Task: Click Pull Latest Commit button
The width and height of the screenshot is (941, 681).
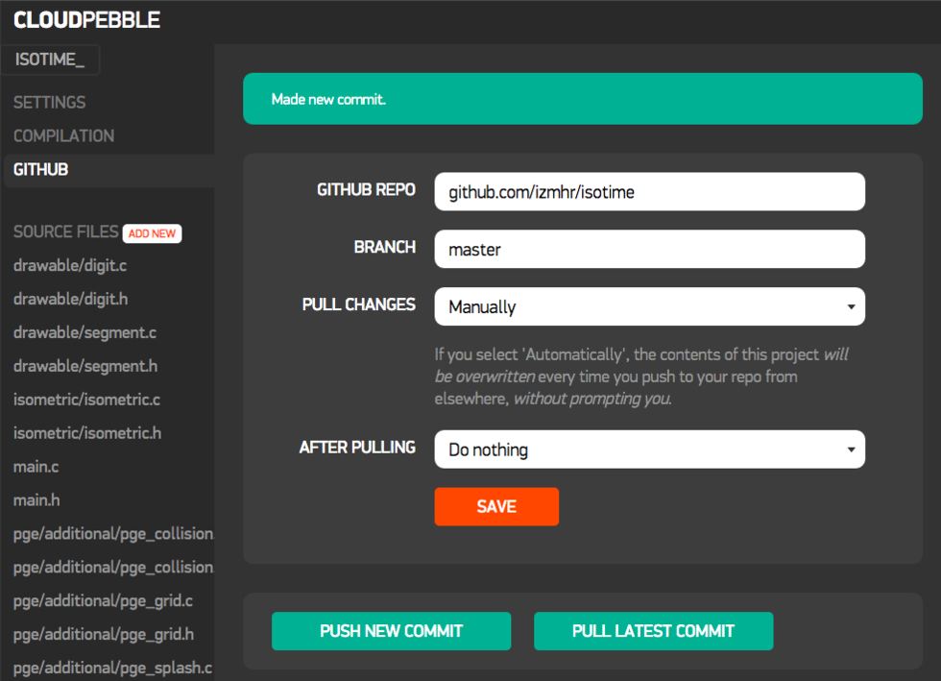Action: 654,631
